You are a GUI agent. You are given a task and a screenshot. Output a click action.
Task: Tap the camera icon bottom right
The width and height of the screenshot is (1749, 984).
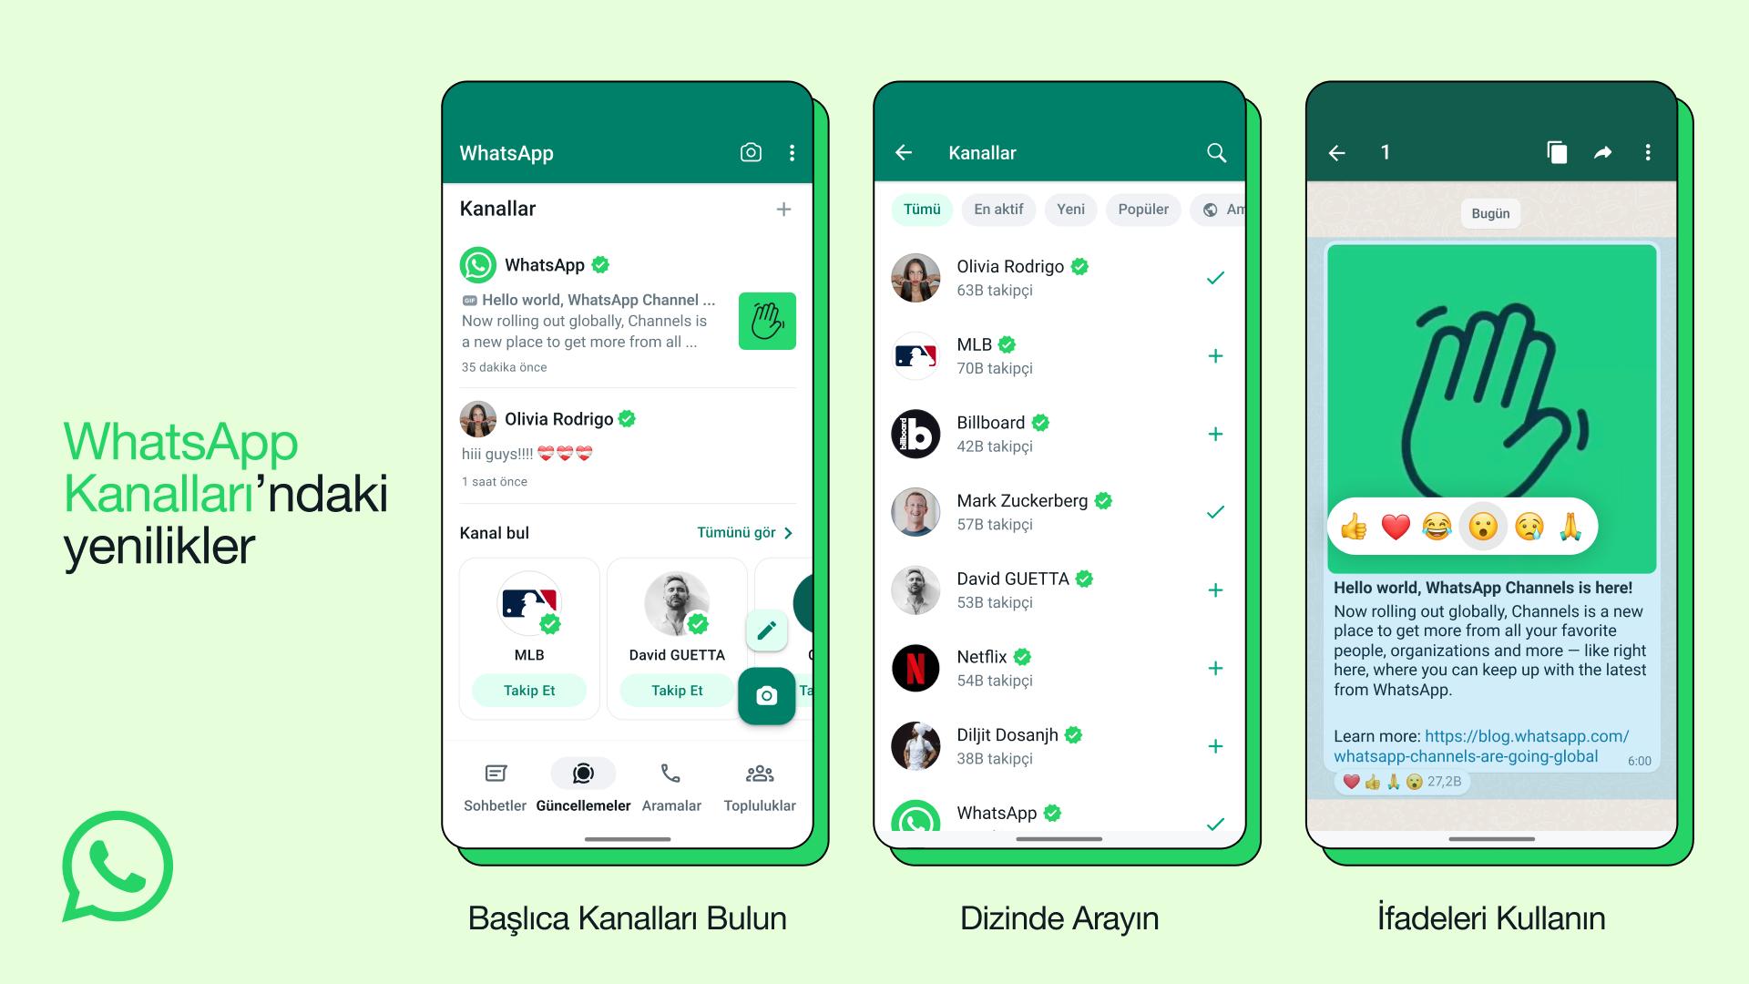point(765,694)
